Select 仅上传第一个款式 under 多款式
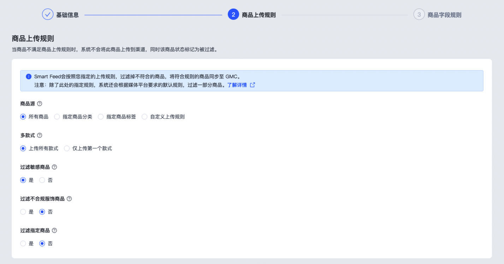 (67, 148)
